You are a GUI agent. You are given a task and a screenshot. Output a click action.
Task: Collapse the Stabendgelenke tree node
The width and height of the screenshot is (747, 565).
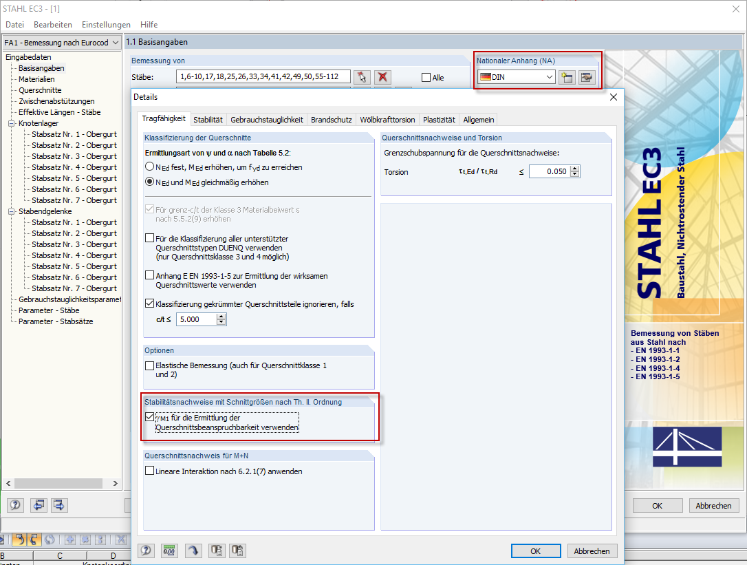(12, 211)
